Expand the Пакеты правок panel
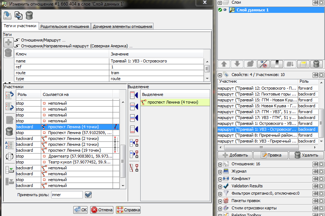The height and width of the screenshot is (216, 325). tap(220, 201)
